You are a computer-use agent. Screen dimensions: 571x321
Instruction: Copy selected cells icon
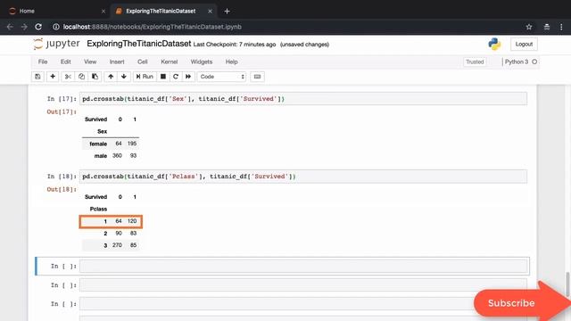point(81,77)
